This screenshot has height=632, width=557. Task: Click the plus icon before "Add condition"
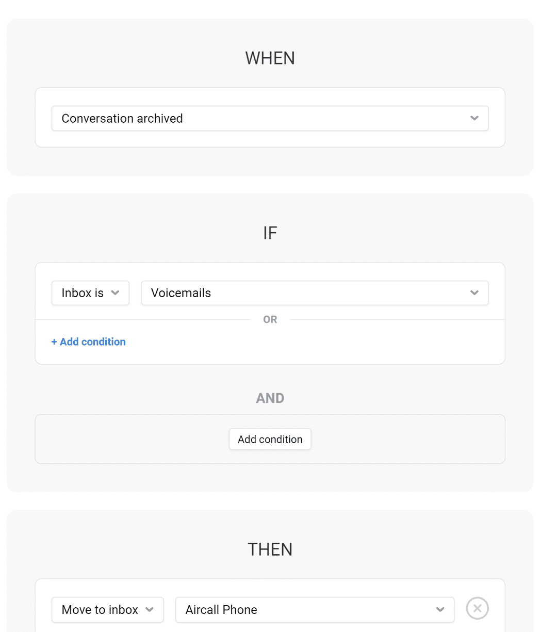tap(54, 342)
